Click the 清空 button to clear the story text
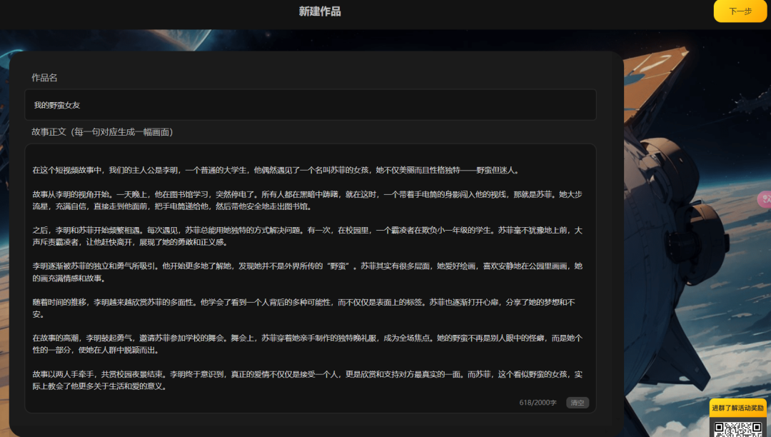The width and height of the screenshot is (771, 437). (x=577, y=403)
